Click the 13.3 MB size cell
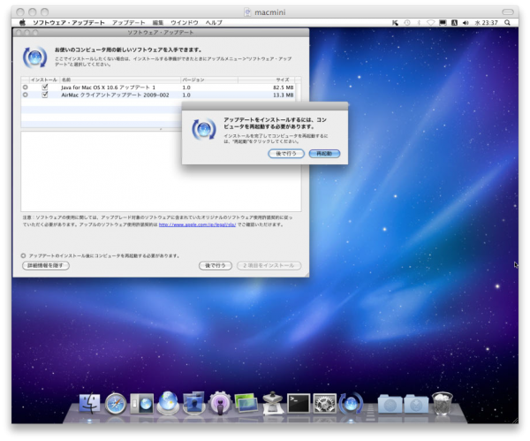This screenshot has height=441, width=530. tap(284, 95)
